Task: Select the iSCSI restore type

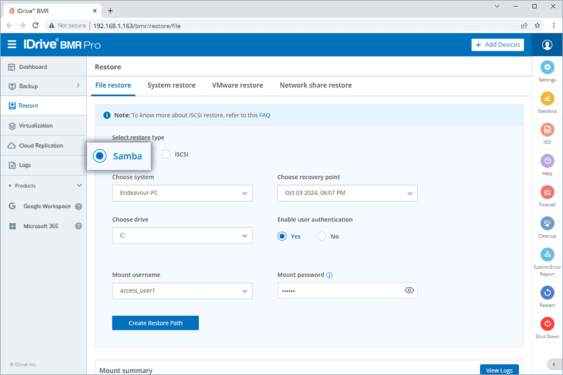Action: [166, 154]
